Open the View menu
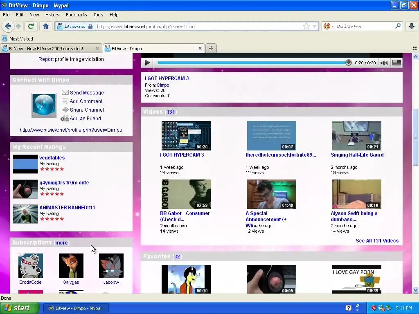 pyautogui.click(x=34, y=15)
